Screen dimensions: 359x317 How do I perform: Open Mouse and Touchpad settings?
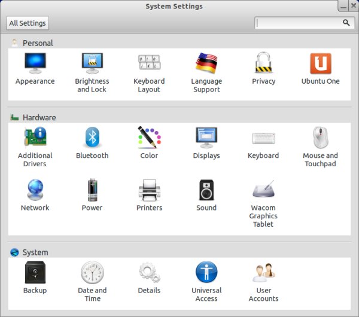click(x=320, y=147)
